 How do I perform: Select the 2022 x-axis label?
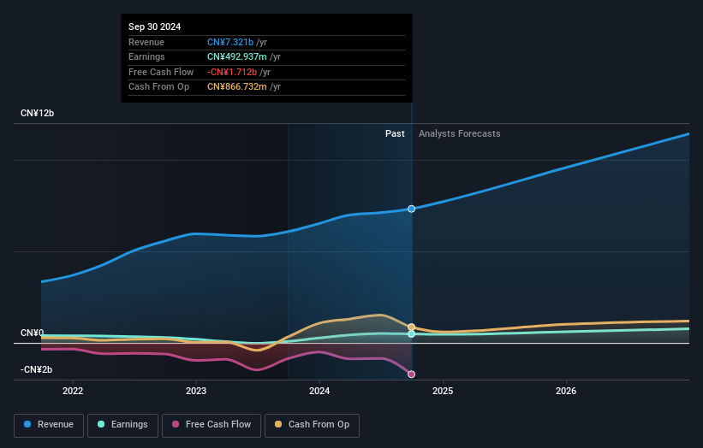pyautogui.click(x=73, y=391)
